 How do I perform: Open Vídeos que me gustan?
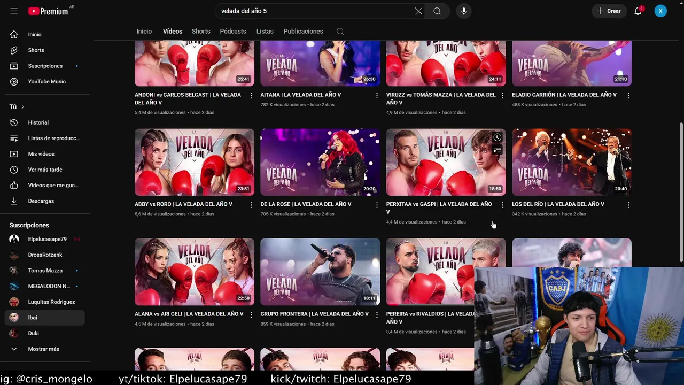coord(45,185)
